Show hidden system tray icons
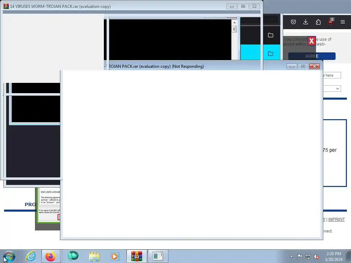Viewport: 351px width, 263px height. (x=291, y=256)
